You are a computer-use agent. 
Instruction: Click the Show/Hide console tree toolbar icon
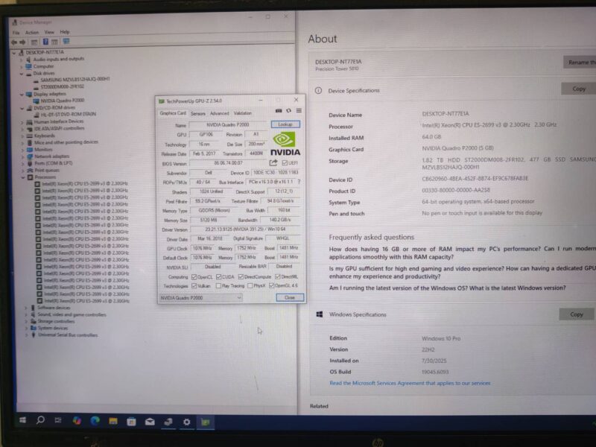click(34, 42)
